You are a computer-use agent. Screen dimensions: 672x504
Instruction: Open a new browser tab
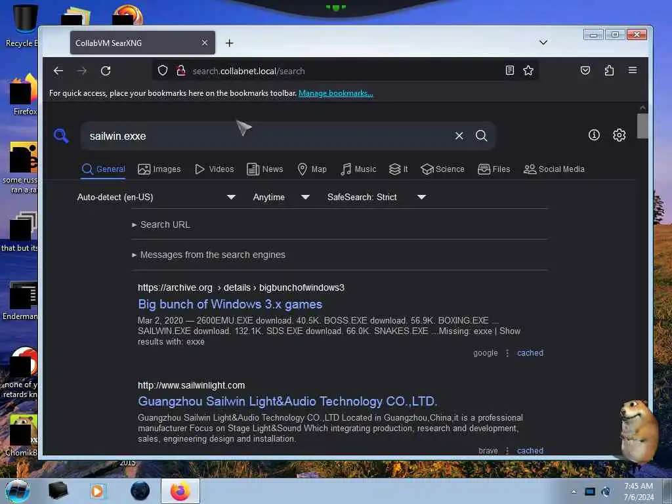pyautogui.click(x=229, y=43)
